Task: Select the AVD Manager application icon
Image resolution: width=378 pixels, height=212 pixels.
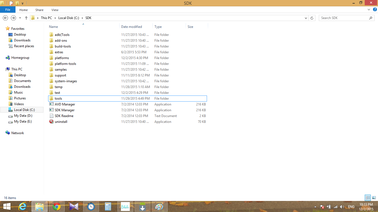Action: (51, 104)
